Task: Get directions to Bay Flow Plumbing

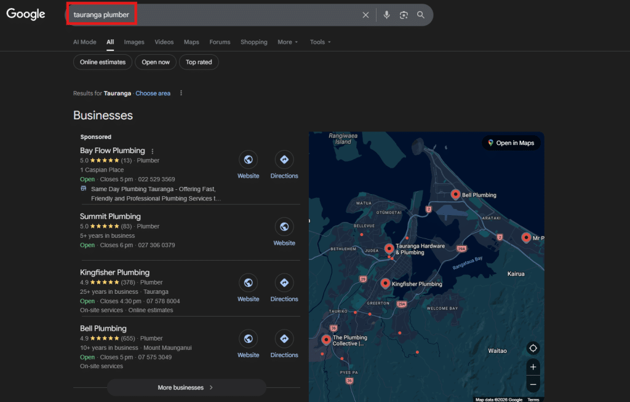Action: (284, 160)
